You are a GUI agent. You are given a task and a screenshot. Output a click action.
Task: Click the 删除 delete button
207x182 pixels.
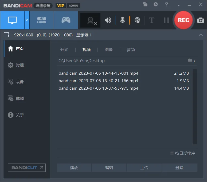tap(179, 168)
